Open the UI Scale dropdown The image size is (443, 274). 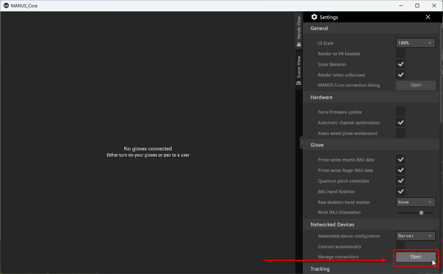coord(415,43)
